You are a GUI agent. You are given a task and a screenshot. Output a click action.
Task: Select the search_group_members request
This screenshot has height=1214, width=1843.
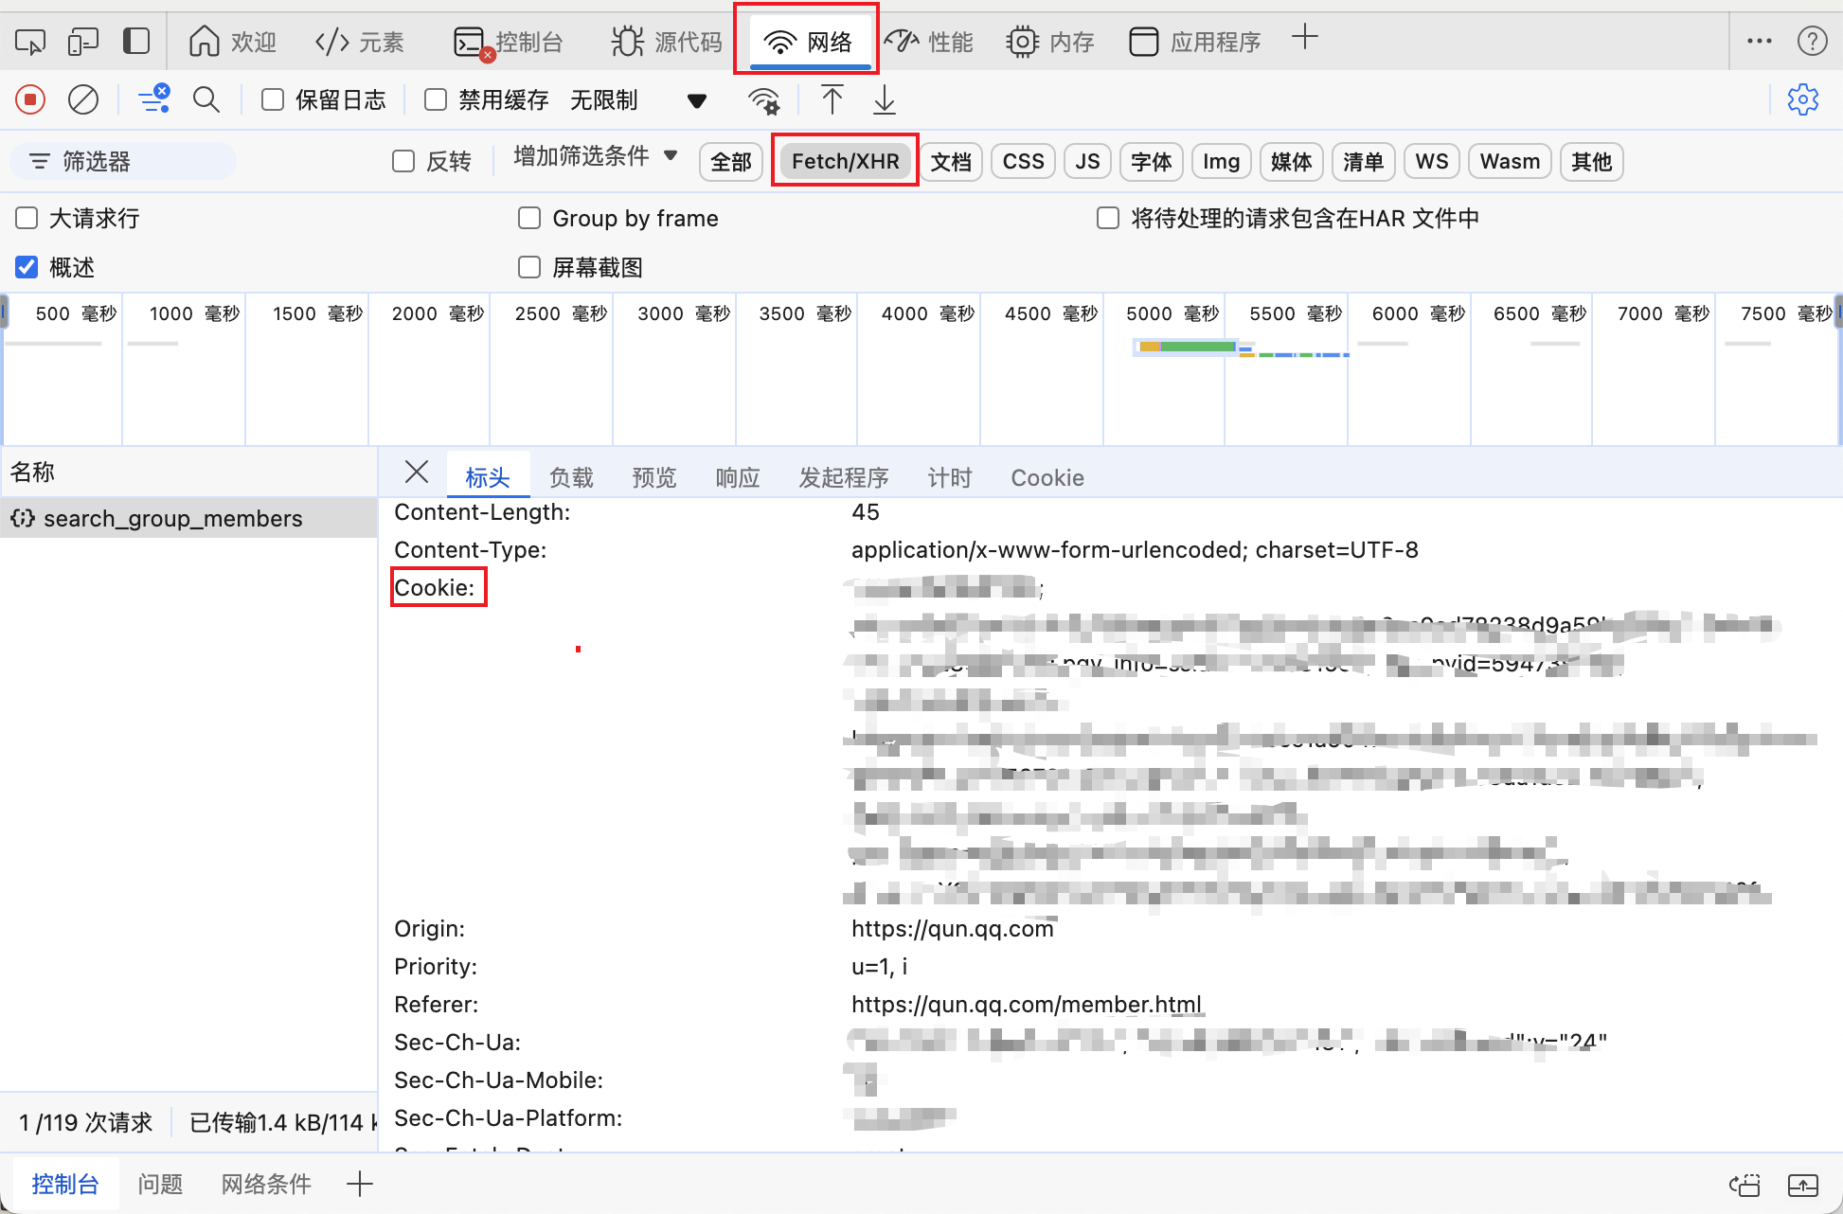click(173, 518)
